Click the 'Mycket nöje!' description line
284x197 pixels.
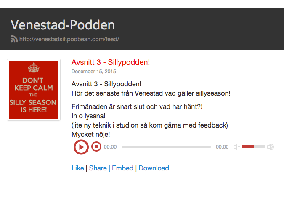point(91,135)
